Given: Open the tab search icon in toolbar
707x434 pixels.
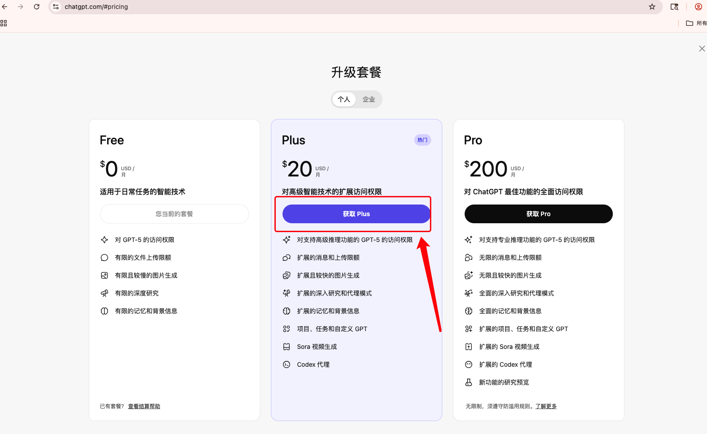Looking at the screenshot, I should coord(674,7).
